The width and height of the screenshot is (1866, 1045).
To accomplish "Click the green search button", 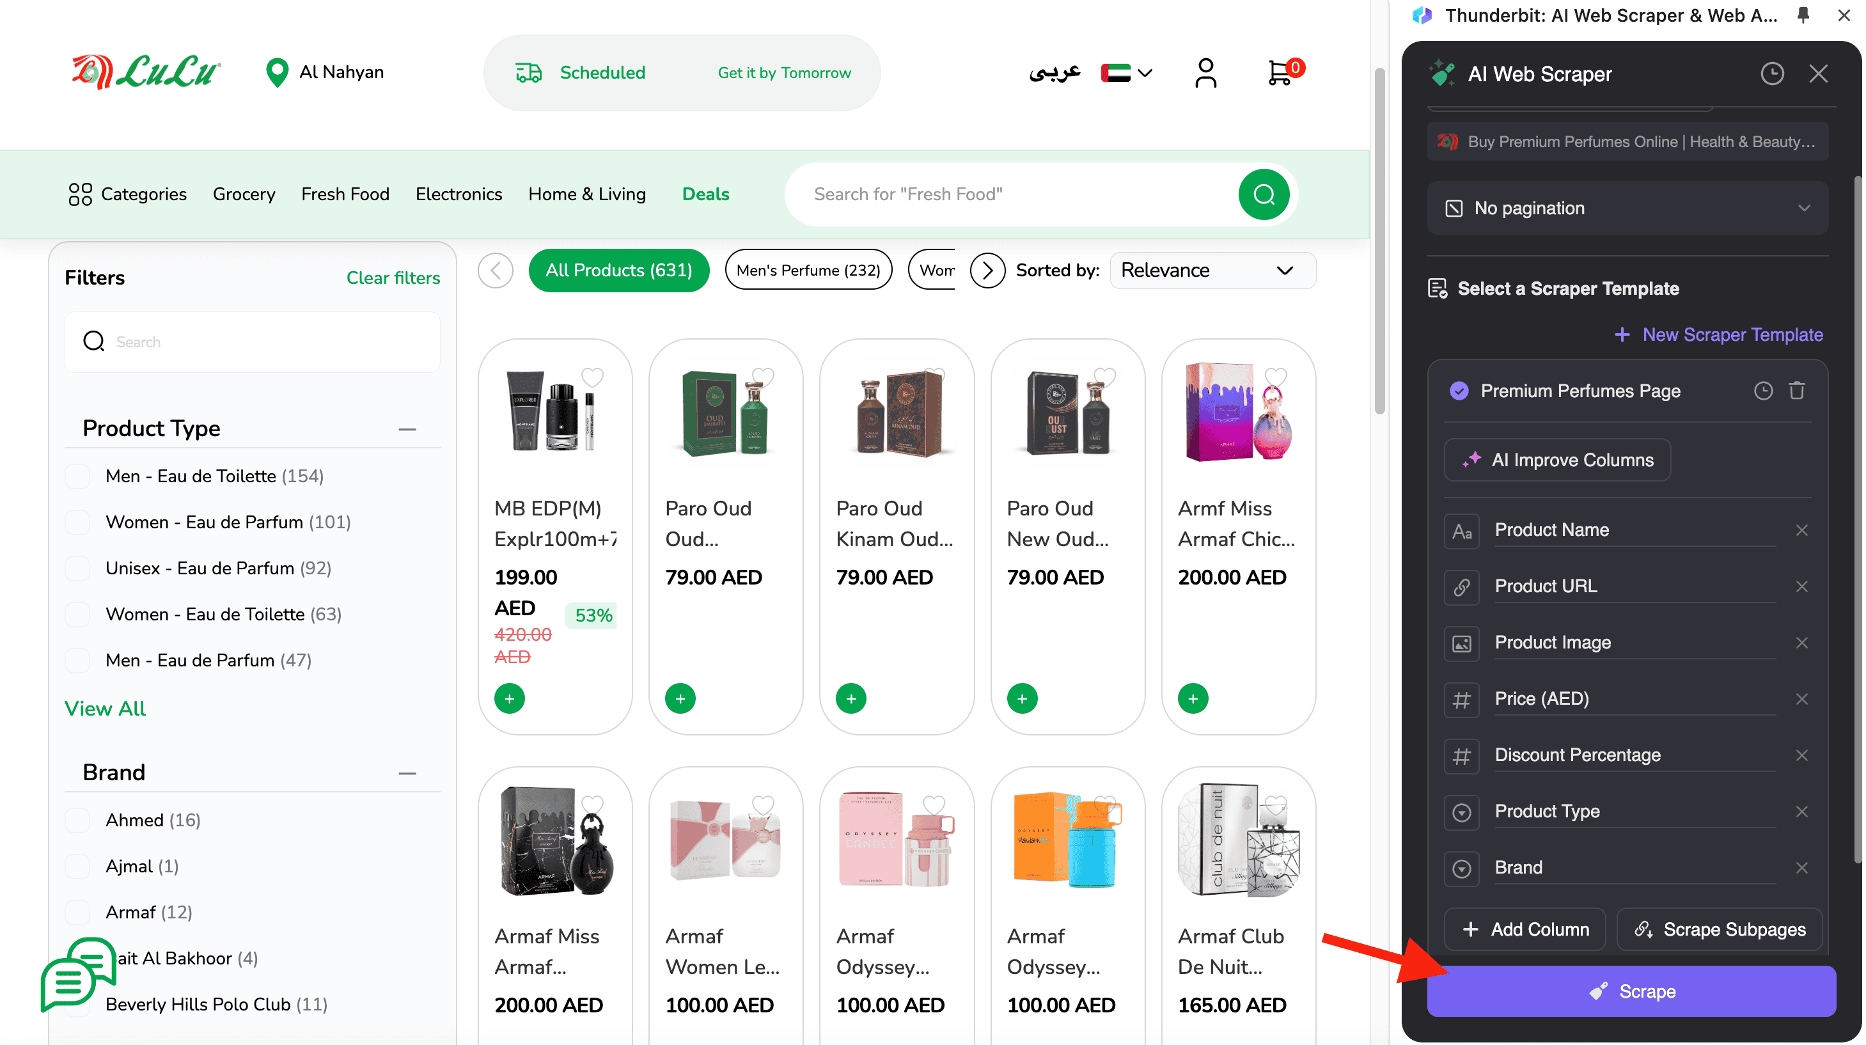I will click(x=1264, y=194).
